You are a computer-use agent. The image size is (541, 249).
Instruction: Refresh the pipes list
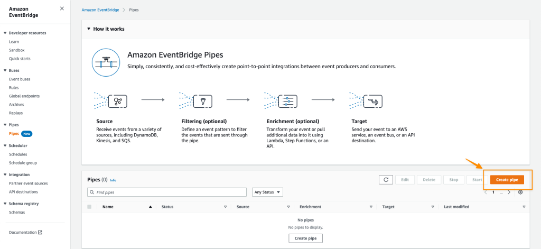[x=386, y=180]
